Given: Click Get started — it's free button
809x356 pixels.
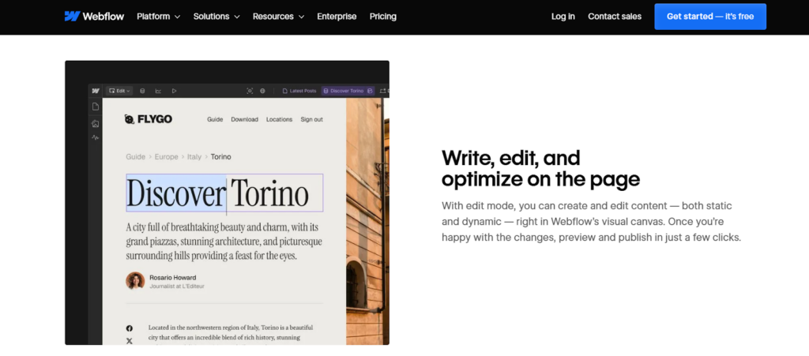Looking at the screenshot, I should click(x=710, y=17).
